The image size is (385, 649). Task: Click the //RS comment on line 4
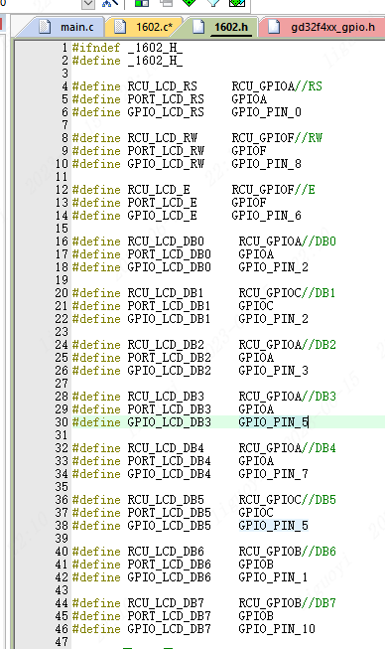click(309, 86)
